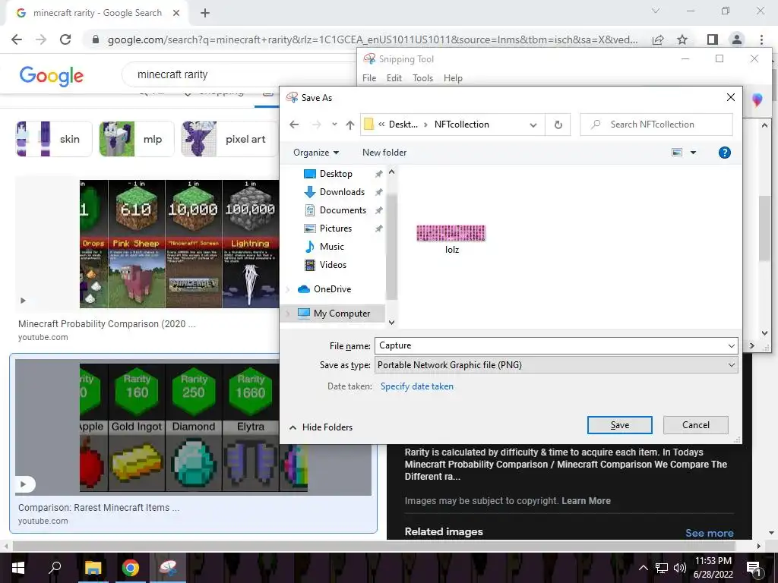This screenshot has height=583, width=778.
Task: Open Rarest Minecraft Items image result
Action: [x=193, y=427]
